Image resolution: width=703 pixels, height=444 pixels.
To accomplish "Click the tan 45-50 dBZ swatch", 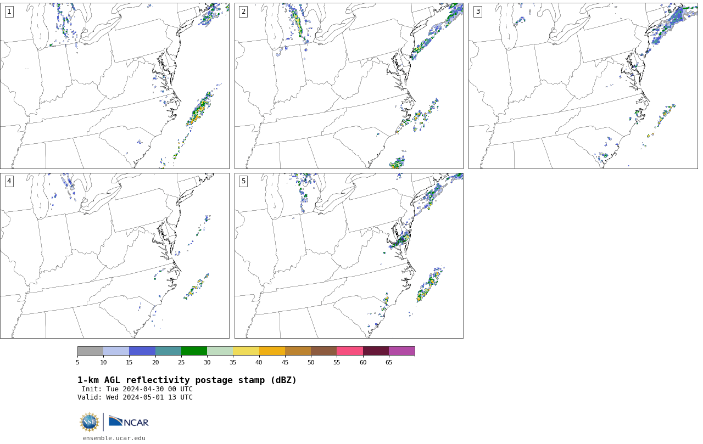I will coord(298,351).
